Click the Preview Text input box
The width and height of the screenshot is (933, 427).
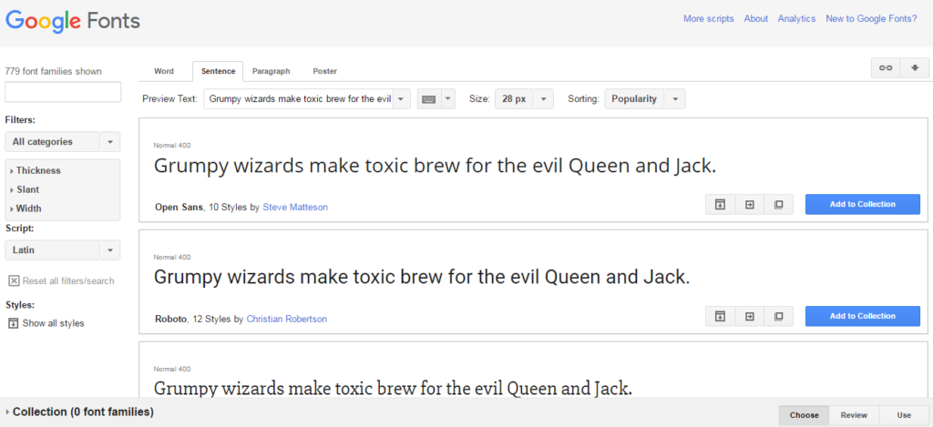(298, 99)
